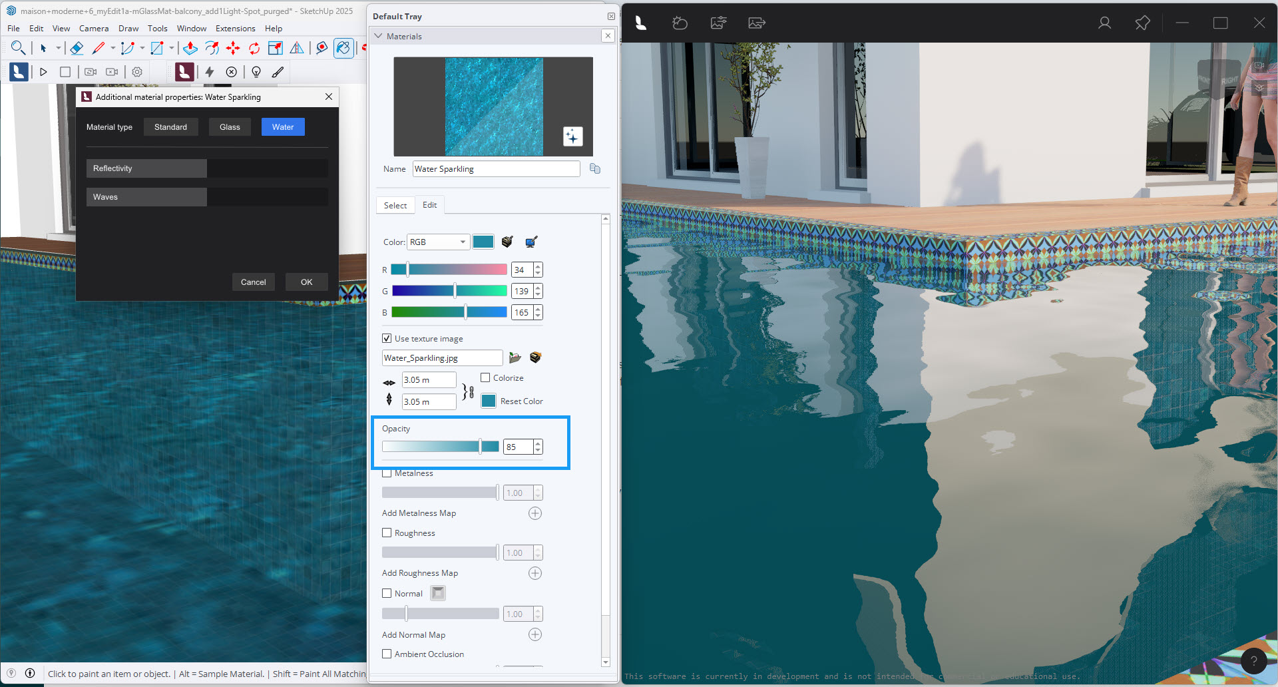Activate the Move tool

tap(233, 48)
